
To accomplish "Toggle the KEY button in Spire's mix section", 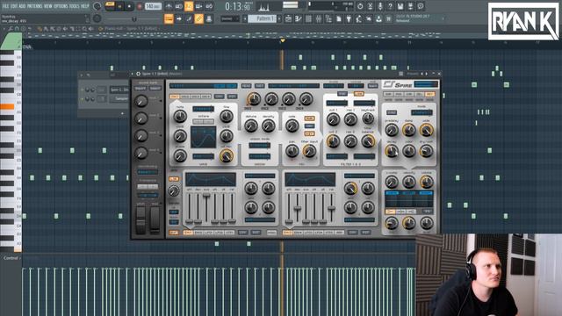I will click(x=309, y=133).
